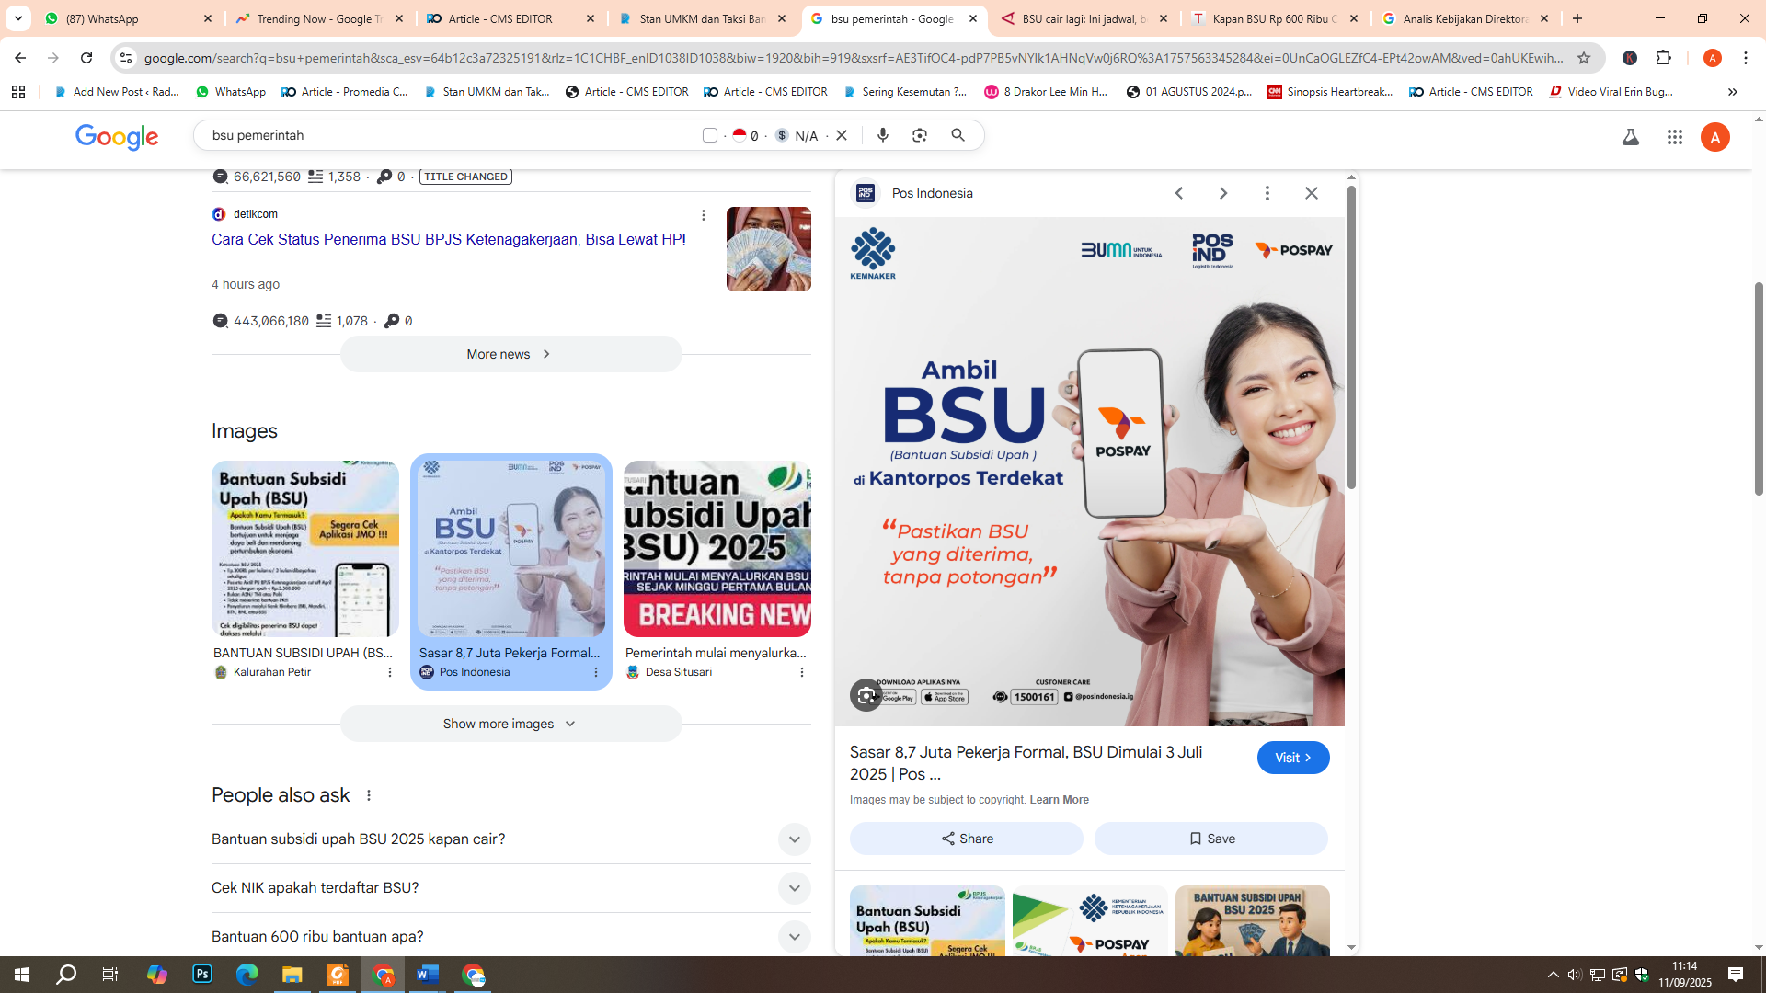Open the detikcom Cara Cek Status BSU article
Image resolution: width=1766 pixels, height=993 pixels.
click(449, 240)
